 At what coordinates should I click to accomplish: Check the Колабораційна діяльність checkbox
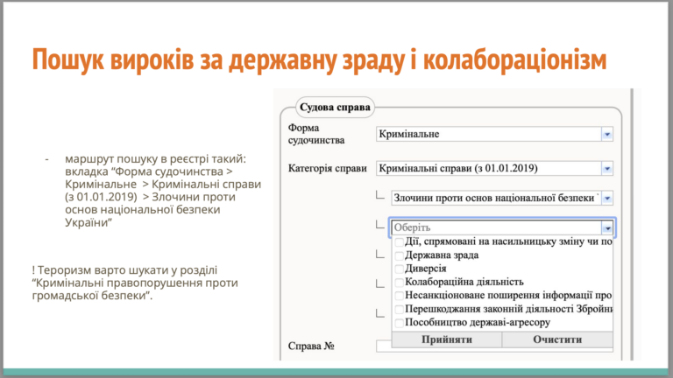(400, 283)
